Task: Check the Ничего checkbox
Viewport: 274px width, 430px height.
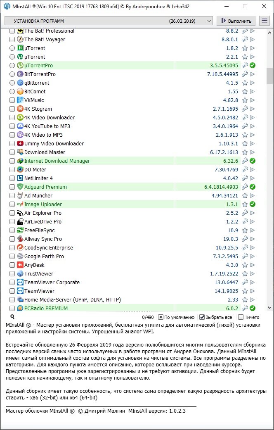Action: pos(241,317)
